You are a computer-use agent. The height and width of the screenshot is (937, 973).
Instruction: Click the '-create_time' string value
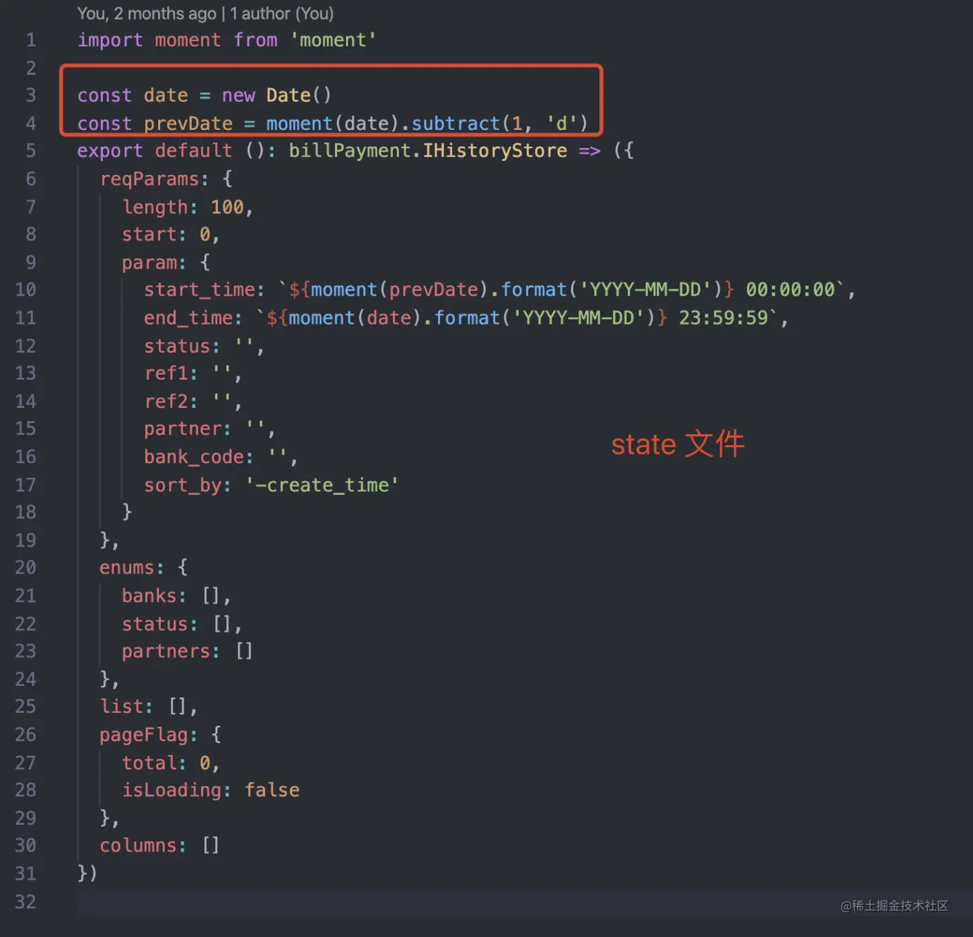tap(322, 485)
